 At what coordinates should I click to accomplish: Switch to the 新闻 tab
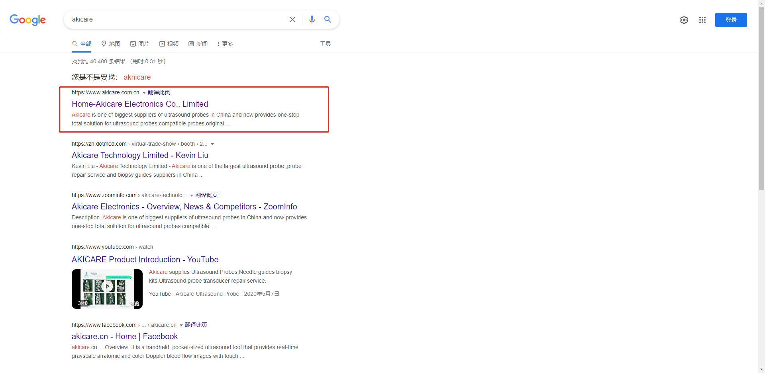click(198, 44)
